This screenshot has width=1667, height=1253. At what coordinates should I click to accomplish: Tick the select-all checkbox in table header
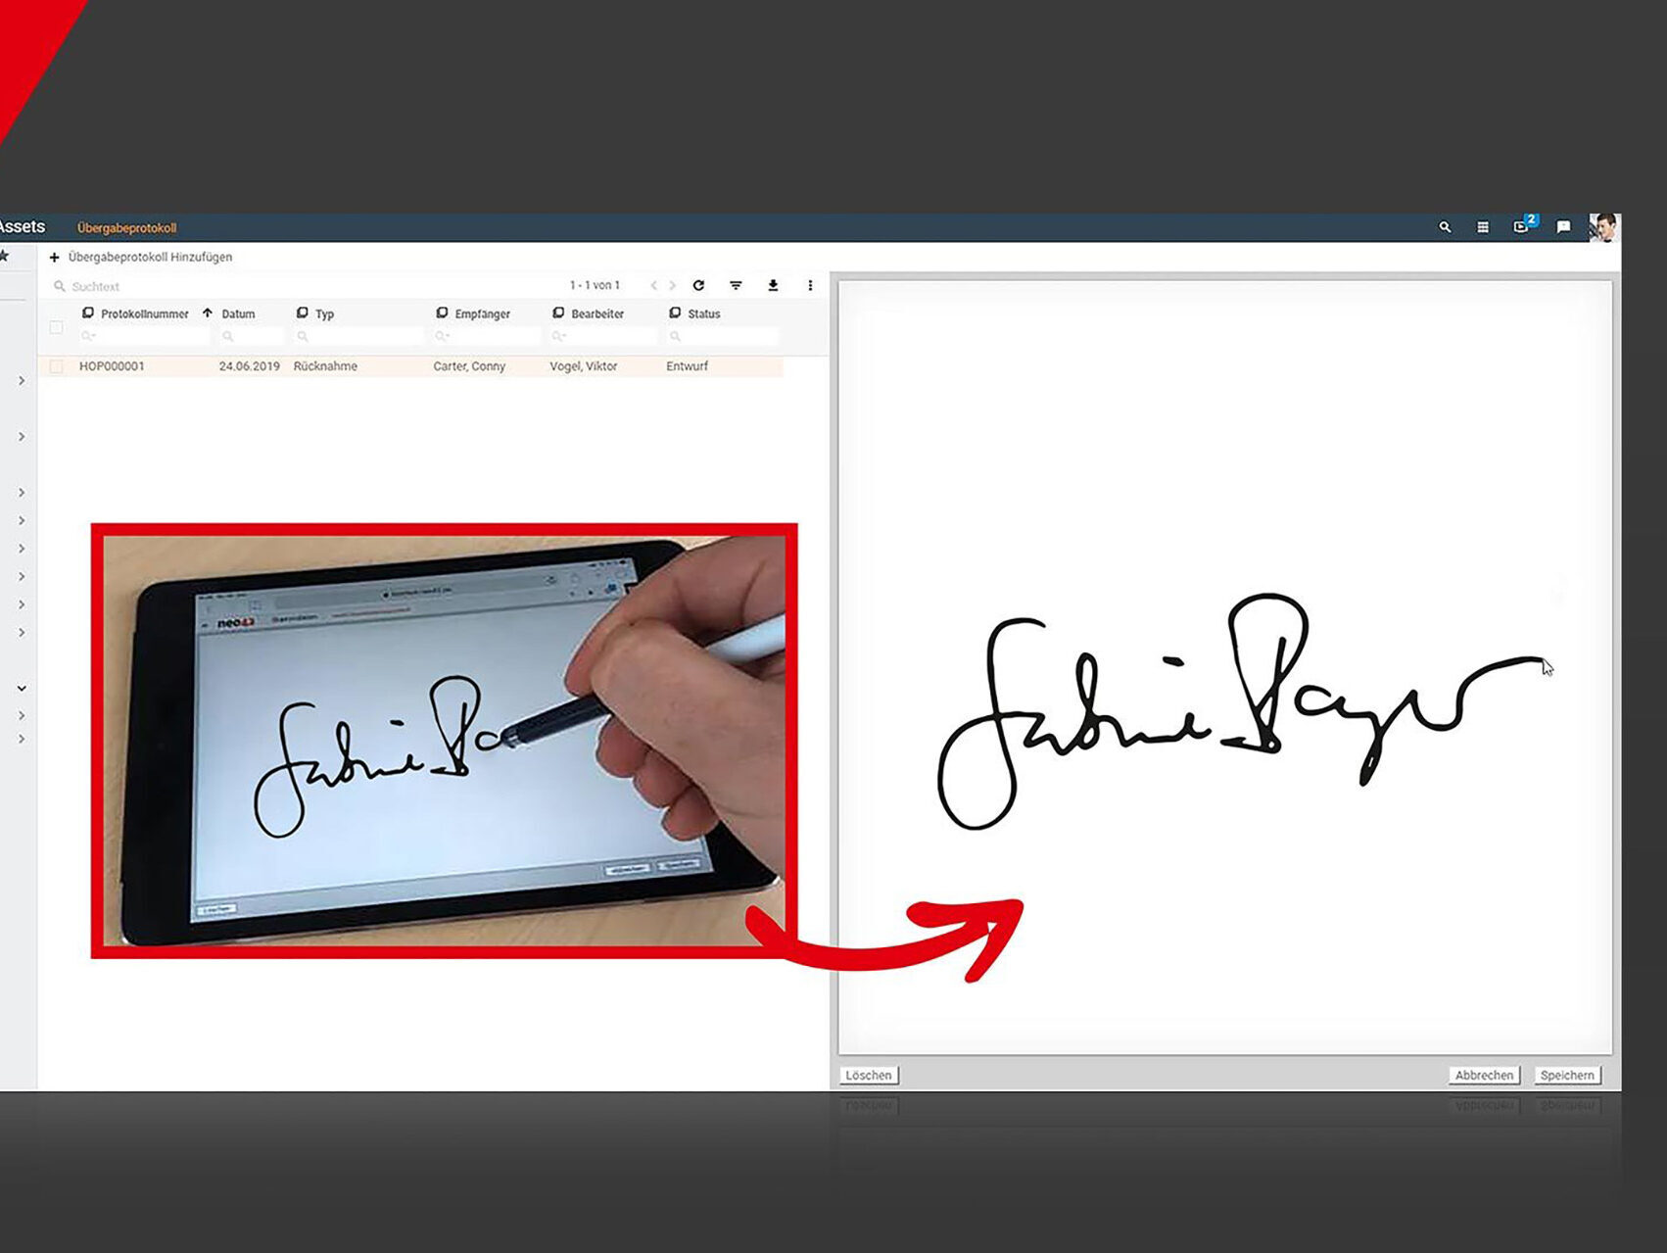(x=57, y=327)
